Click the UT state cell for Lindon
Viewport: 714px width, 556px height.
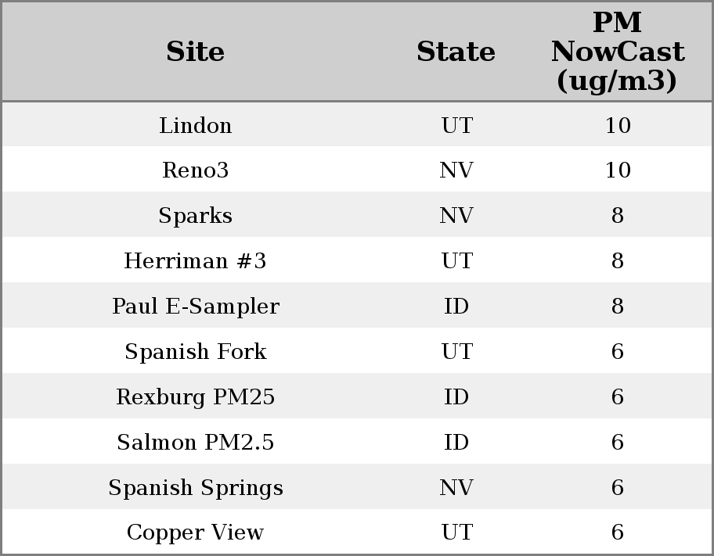[456, 125]
